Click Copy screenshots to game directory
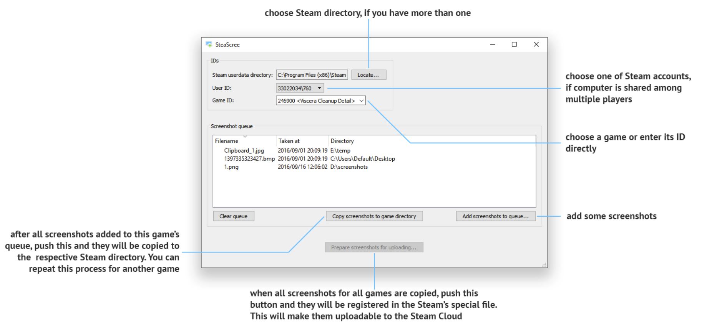The width and height of the screenshot is (702, 328). pyautogui.click(x=374, y=216)
